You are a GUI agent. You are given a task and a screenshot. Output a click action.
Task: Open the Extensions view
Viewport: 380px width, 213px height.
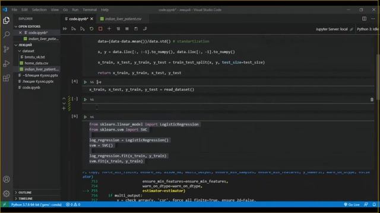coord(7,78)
